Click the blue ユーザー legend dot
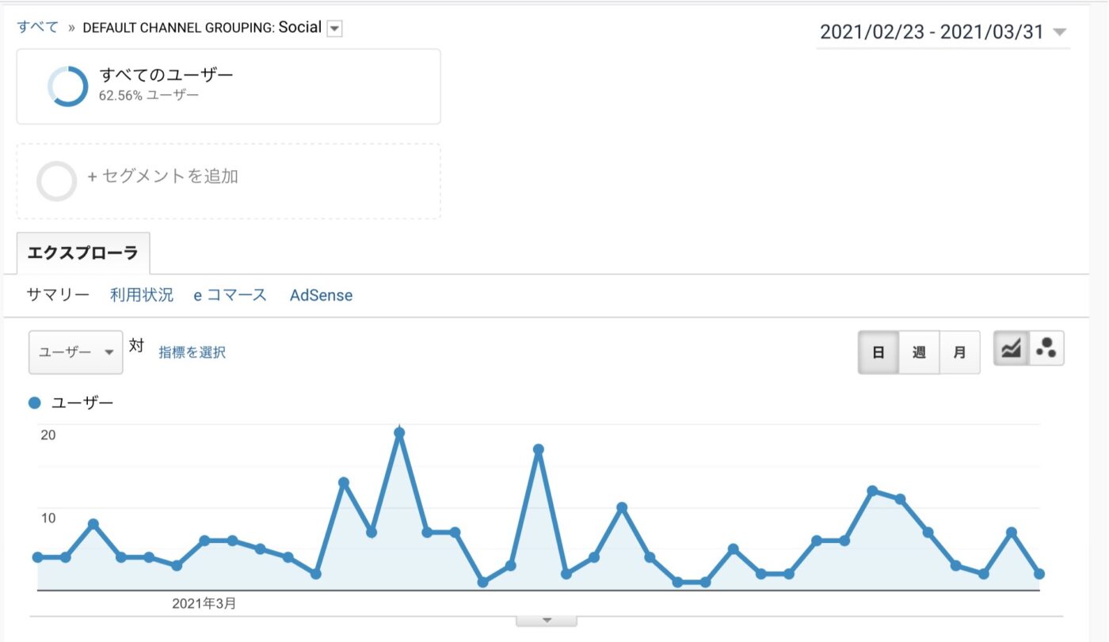This screenshot has width=1109, height=642. click(34, 403)
